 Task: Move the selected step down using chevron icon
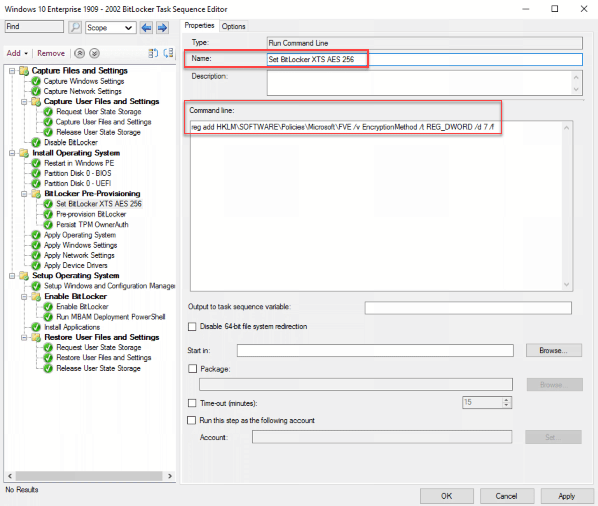tap(95, 53)
